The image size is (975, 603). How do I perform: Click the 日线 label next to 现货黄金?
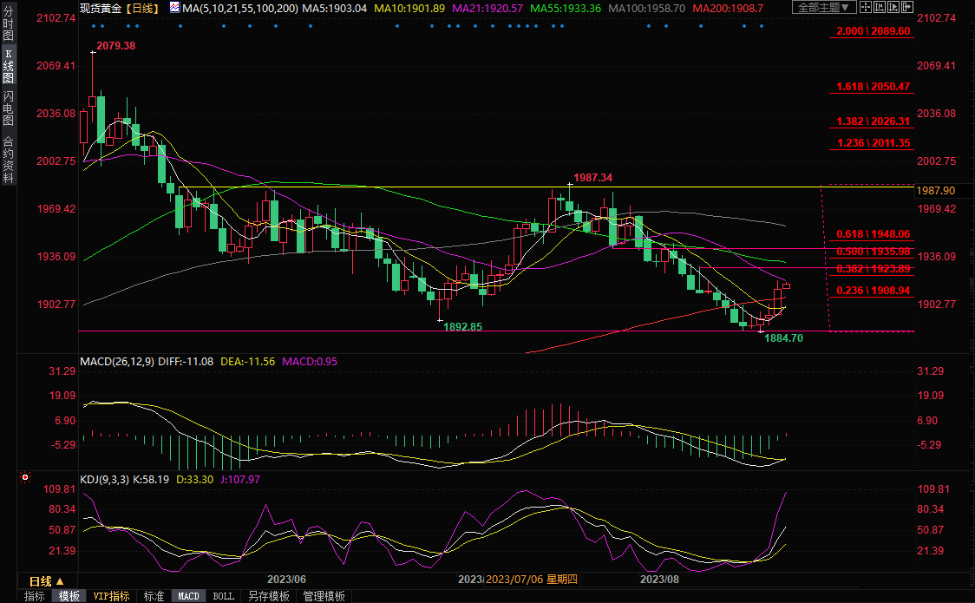[x=141, y=8]
